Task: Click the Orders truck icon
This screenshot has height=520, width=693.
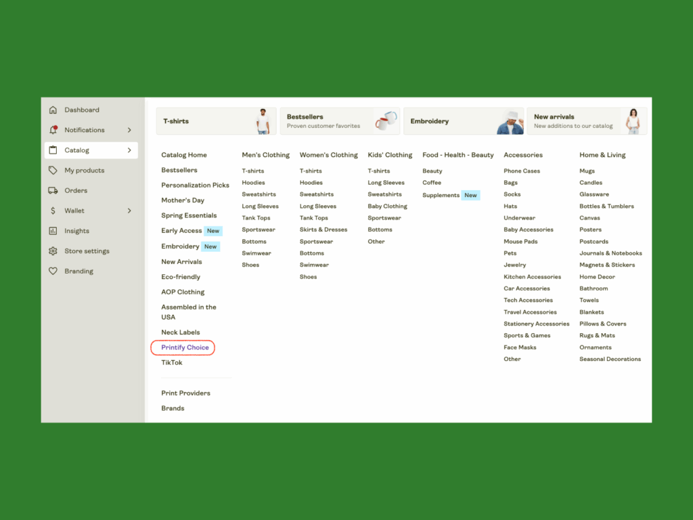Action: (53, 190)
